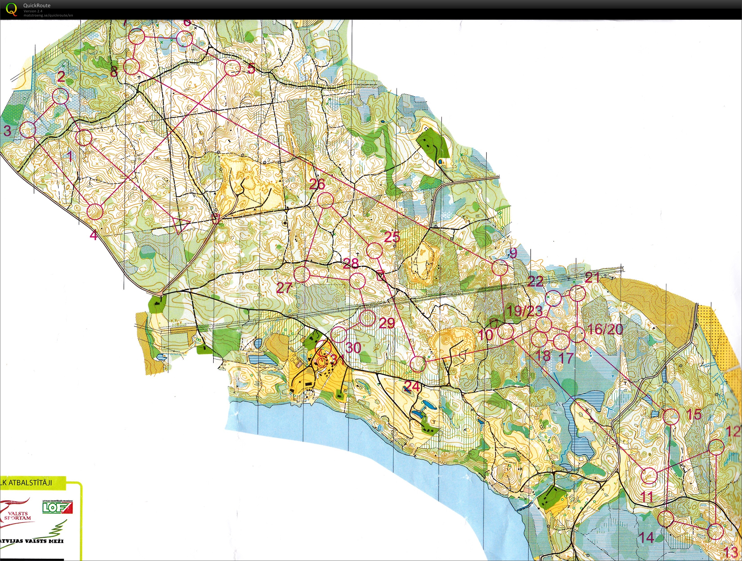The height and width of the screenshot is (561, 742).
Task: Click control circle number 11
Action: pos(649,476)
